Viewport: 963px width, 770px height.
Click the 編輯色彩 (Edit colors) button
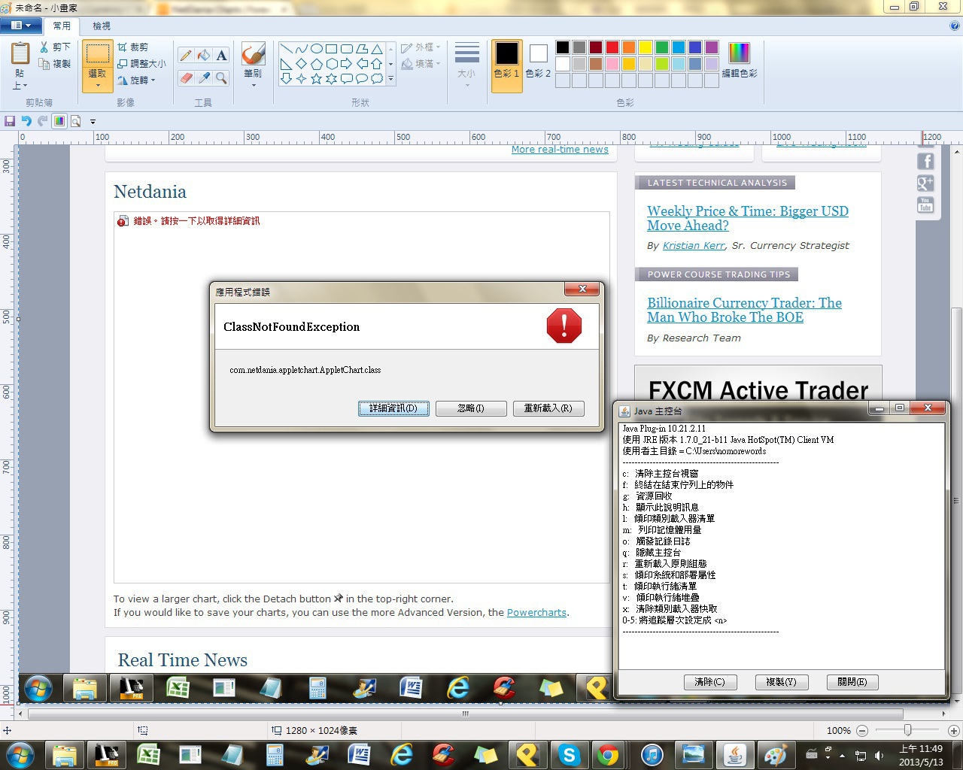pos(740,60)
